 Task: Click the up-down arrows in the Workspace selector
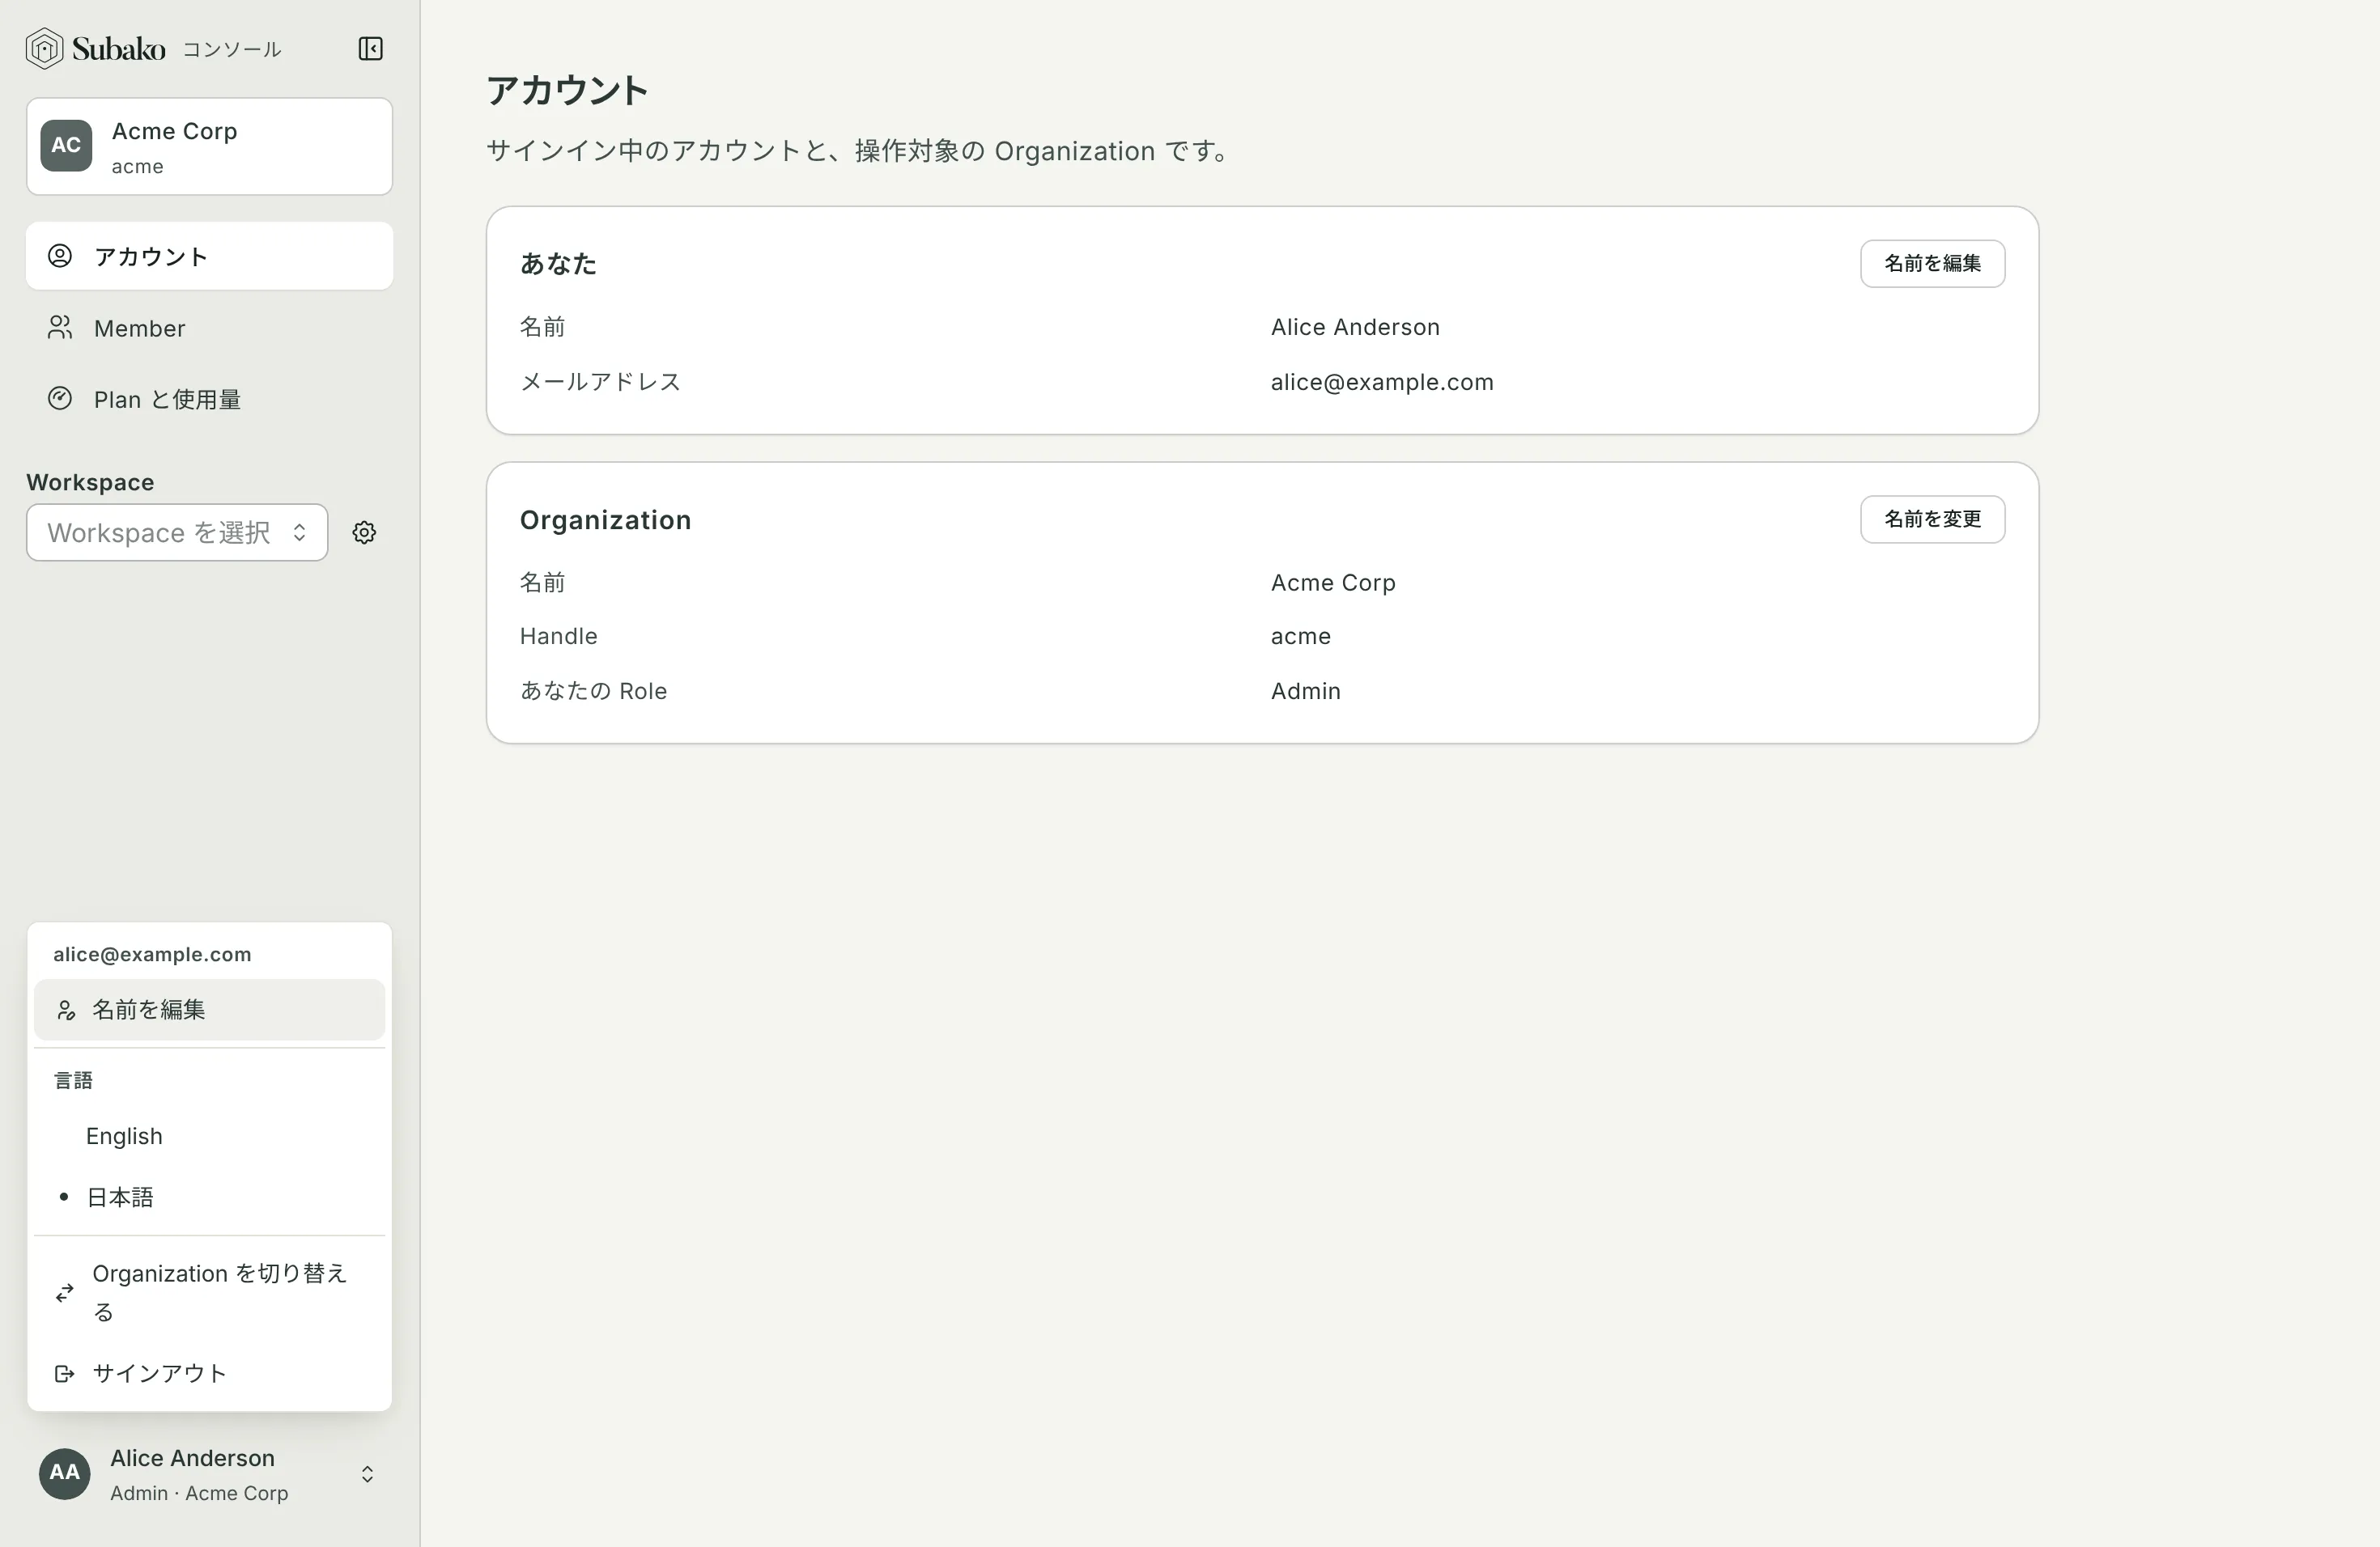pyautogui.click(x=299, y=532)
